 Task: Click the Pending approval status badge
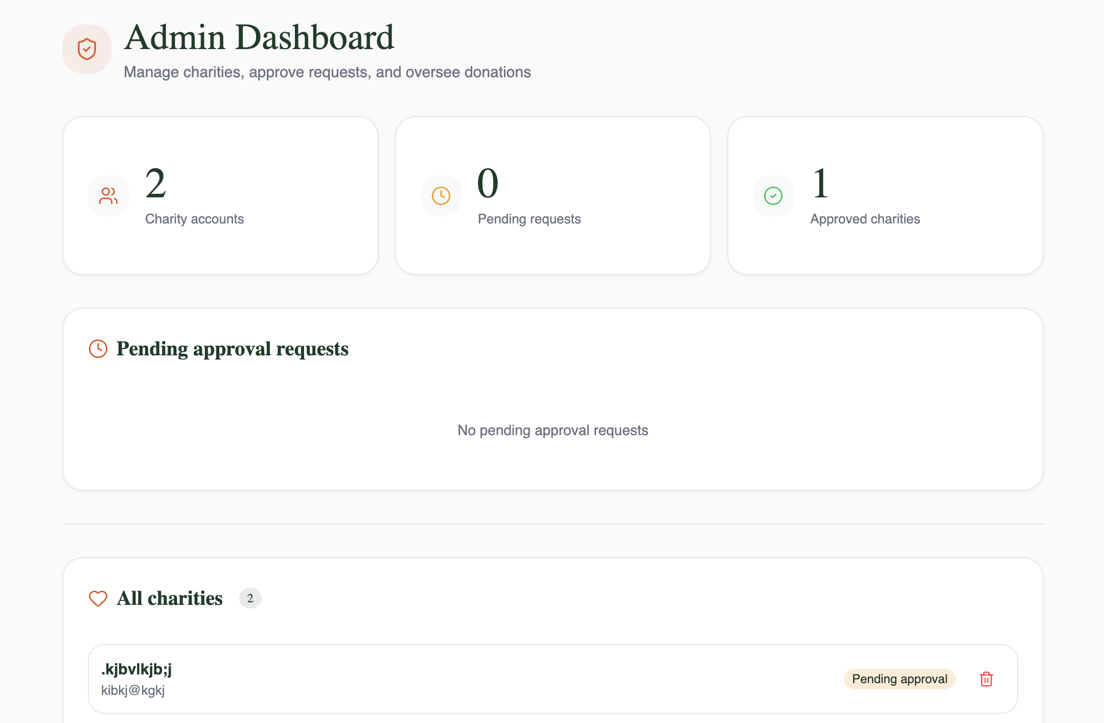[899, 679]
